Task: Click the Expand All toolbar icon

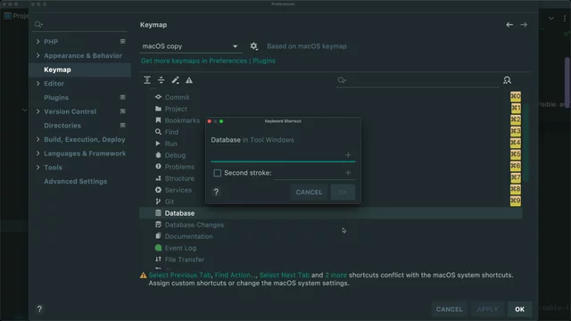Action: pyautogui.click(x=147, y=80)
